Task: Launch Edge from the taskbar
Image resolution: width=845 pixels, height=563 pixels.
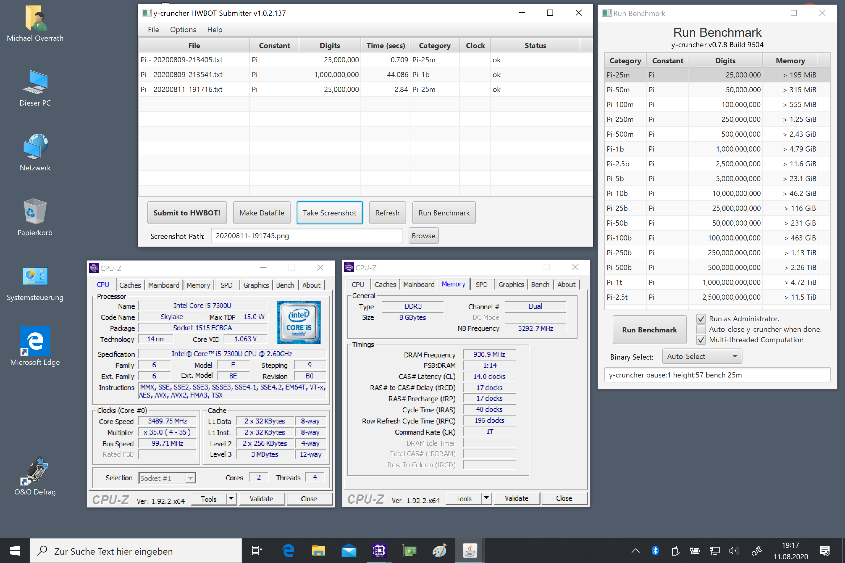Action: [288, 551]
